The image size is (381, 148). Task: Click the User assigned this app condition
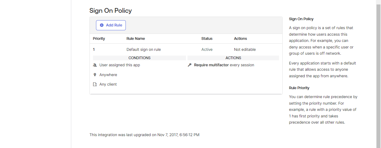[120, 65]
